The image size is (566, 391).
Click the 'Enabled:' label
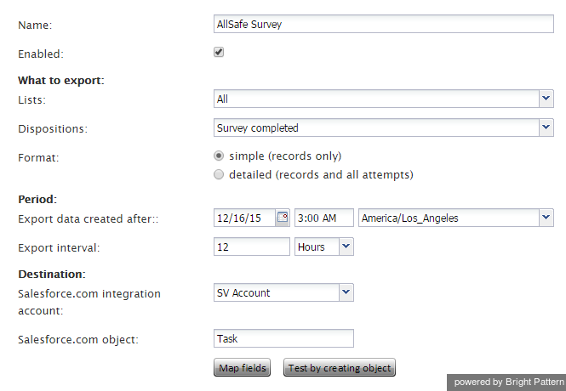(41, 54)
